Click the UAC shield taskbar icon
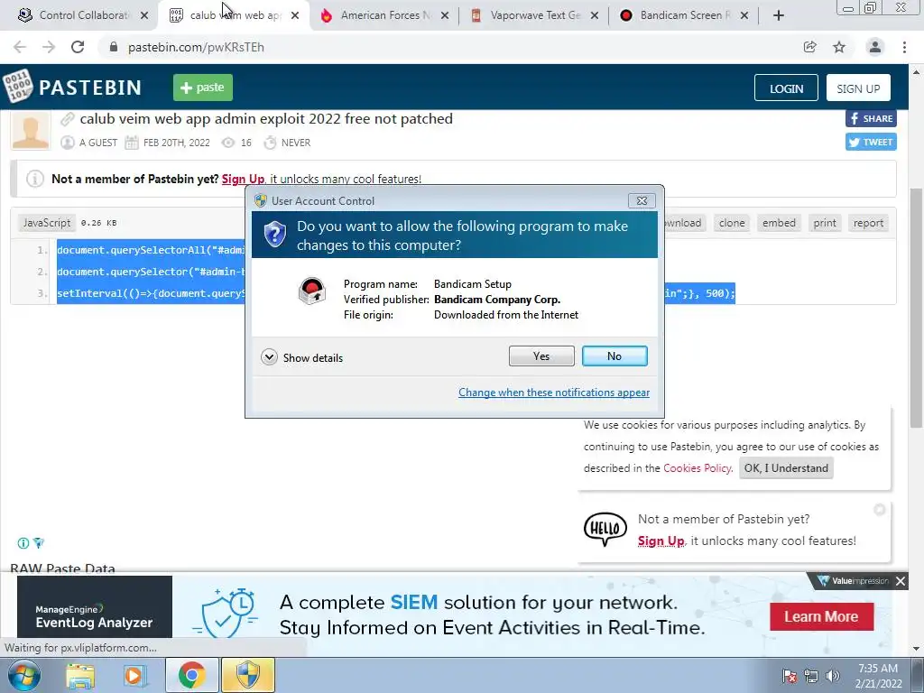 pos(248,675)
